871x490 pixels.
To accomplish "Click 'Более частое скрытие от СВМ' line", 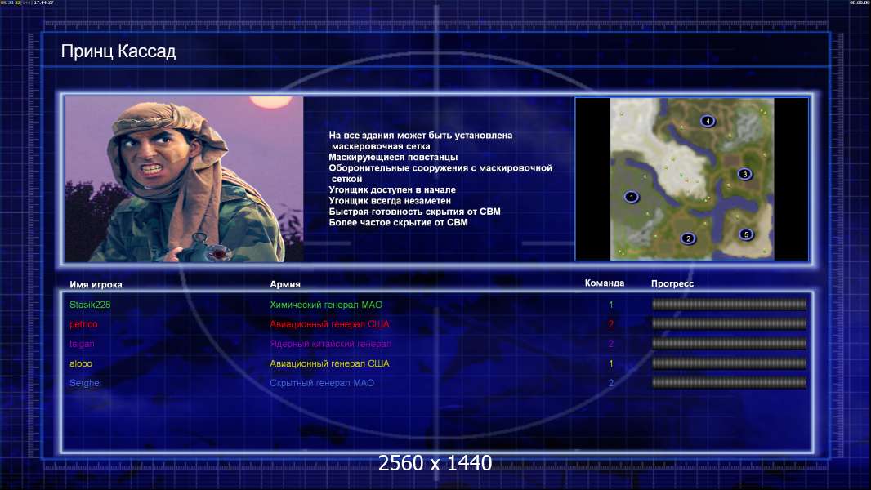I will point(398,222).
